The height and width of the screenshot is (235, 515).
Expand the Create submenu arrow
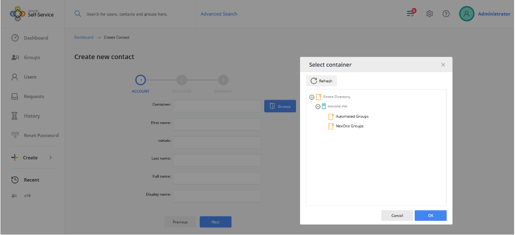point(51,158)
